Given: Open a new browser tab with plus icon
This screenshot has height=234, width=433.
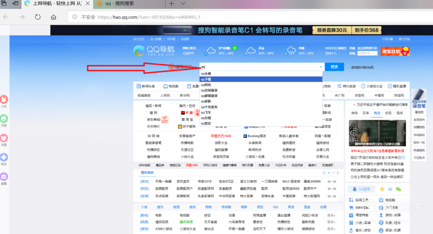Looking at the screenshot, I should pos(171,4).
